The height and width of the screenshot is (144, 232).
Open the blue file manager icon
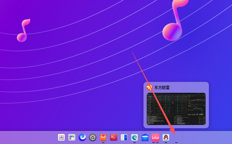point(145,138)
